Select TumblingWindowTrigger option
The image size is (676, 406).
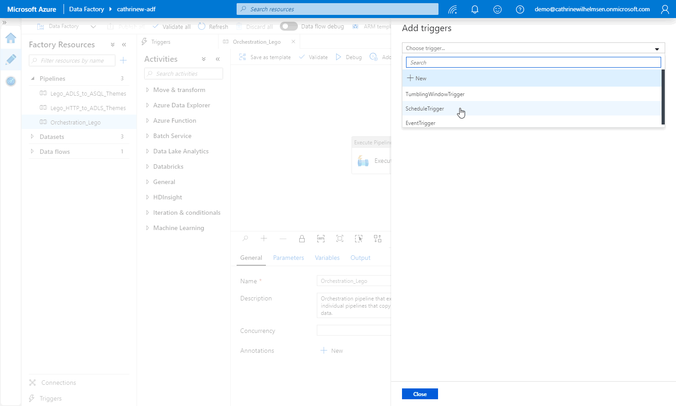(435, 94)
